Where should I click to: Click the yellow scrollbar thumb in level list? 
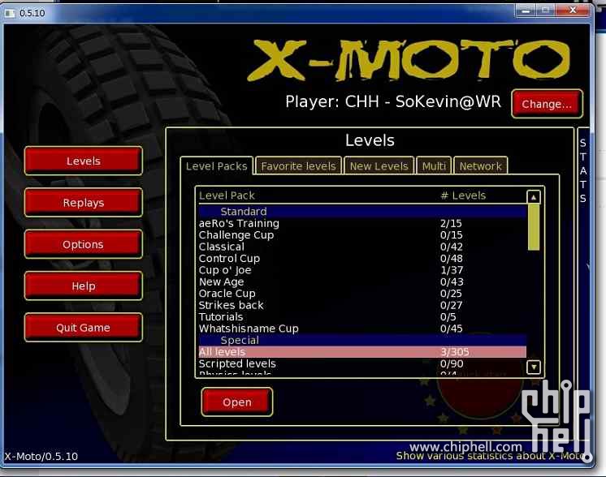tap(534, 227)
